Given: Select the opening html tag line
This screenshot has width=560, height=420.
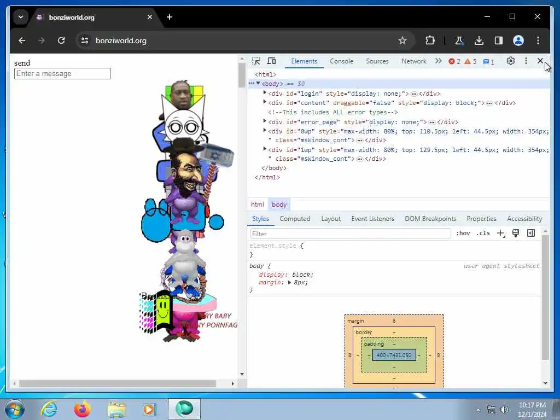Looking at the screenshot, I should click(265, 74).
